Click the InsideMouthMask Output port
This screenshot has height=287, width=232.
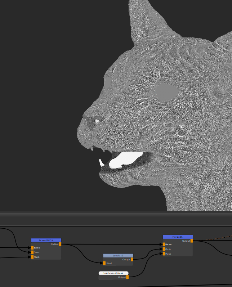coord(127,277)
